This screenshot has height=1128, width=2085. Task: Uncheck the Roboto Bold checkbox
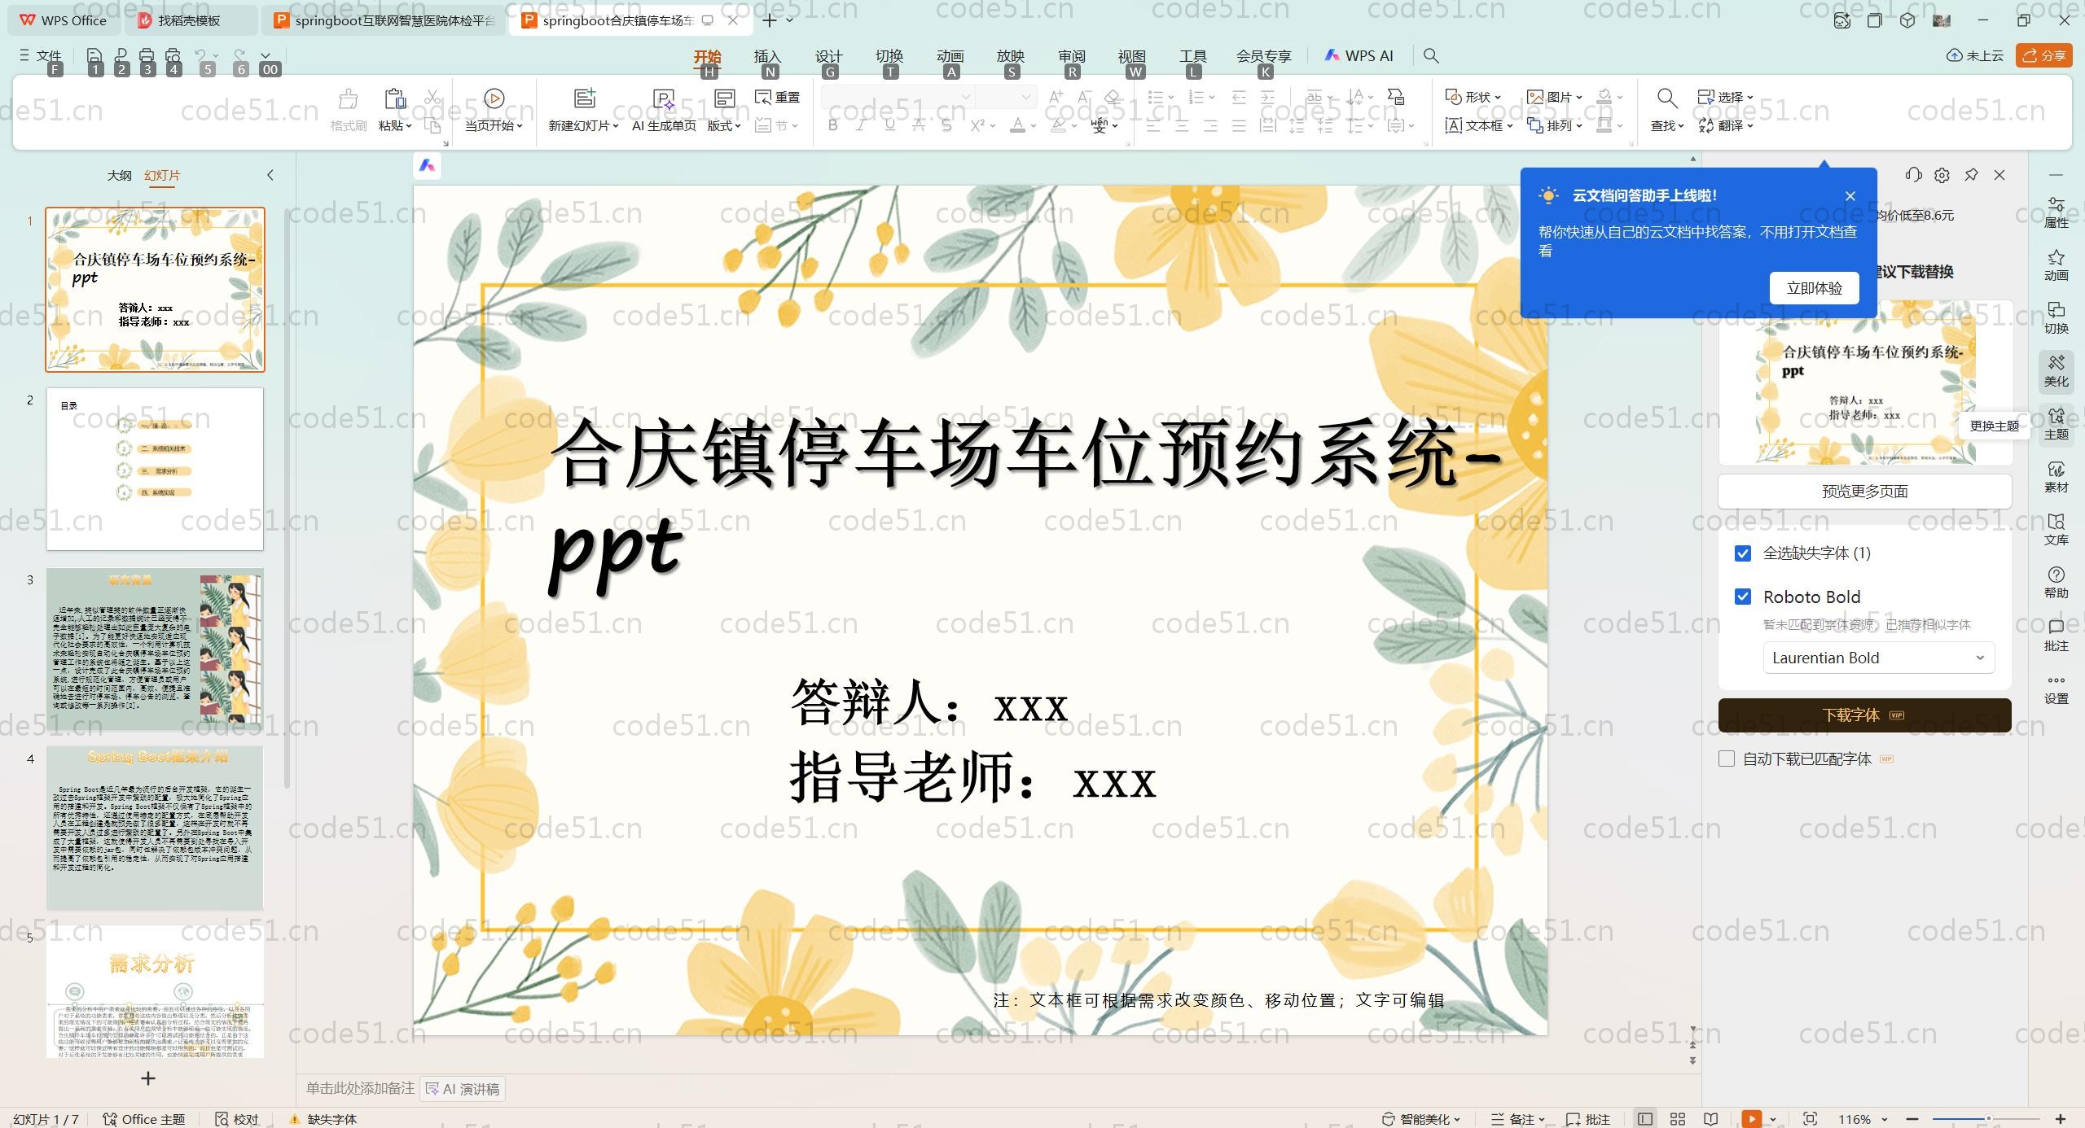pos(1743,597)
